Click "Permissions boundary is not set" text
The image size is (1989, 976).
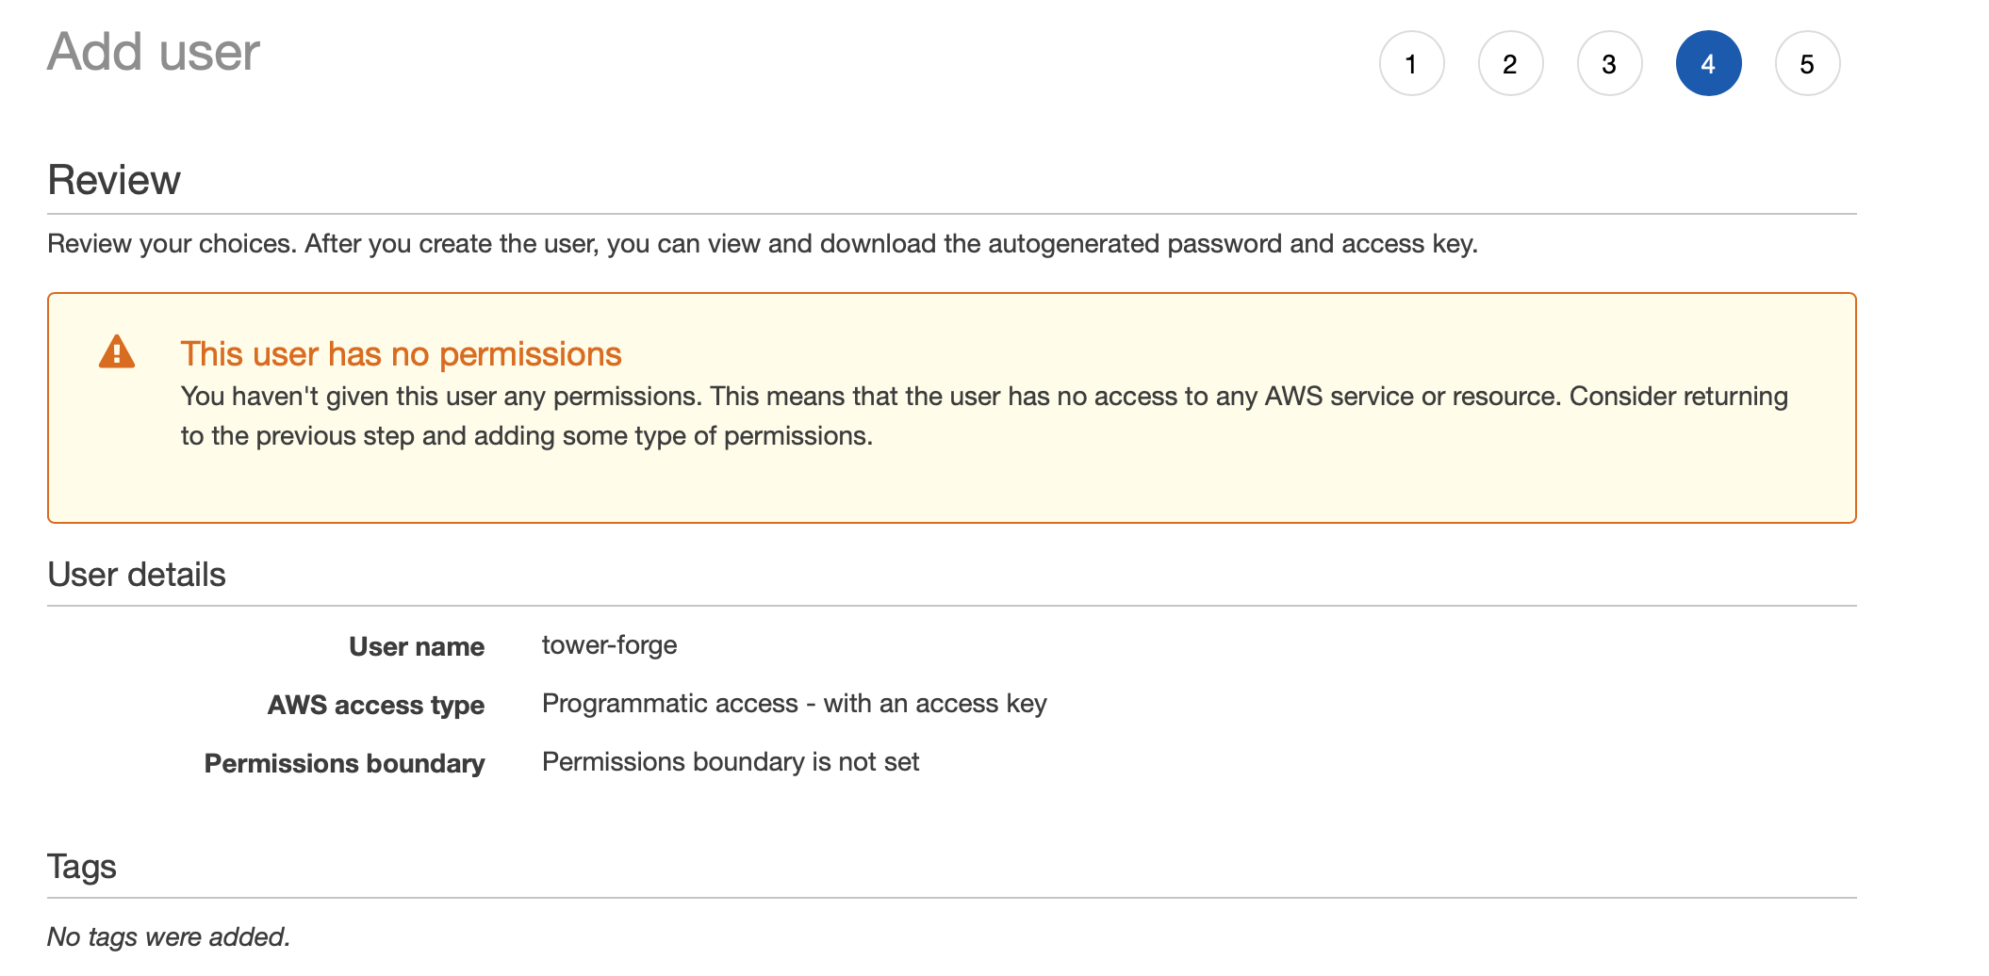730,762
